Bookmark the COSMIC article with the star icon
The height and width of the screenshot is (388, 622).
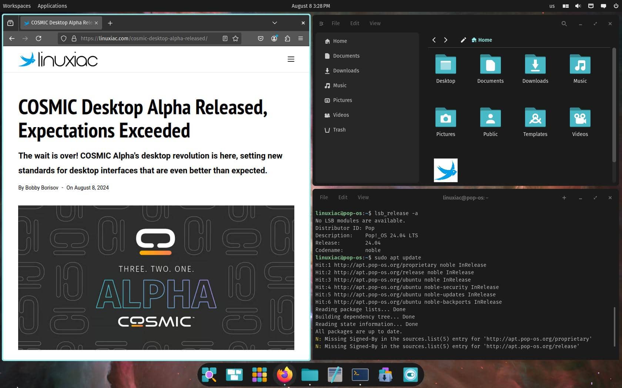tap(235, 38)
